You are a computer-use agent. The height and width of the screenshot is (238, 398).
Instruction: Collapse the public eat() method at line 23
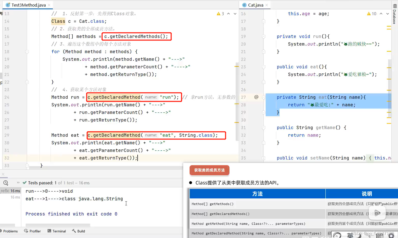[x=264, y=67]
